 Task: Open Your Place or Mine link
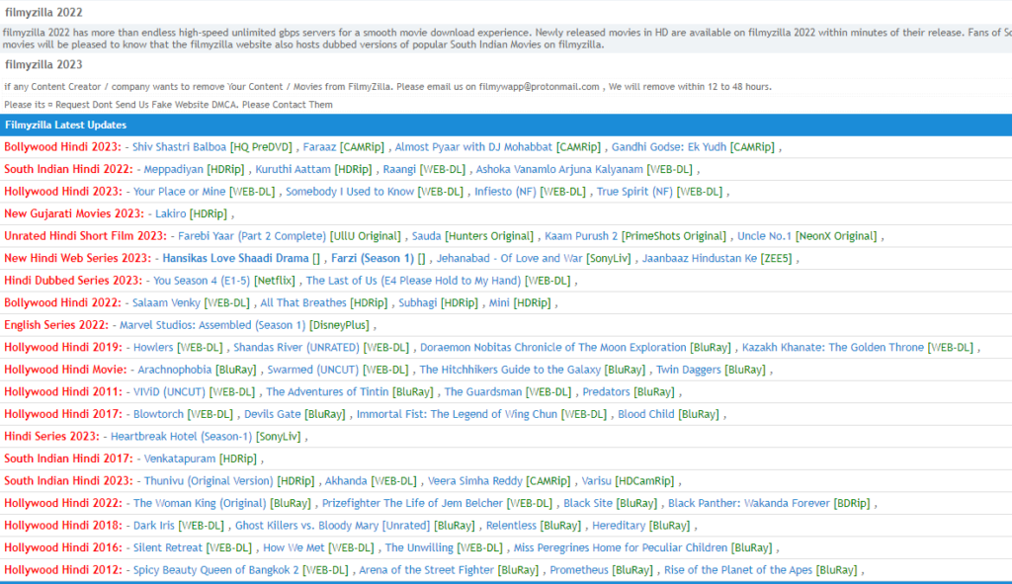tap(180, 192)
